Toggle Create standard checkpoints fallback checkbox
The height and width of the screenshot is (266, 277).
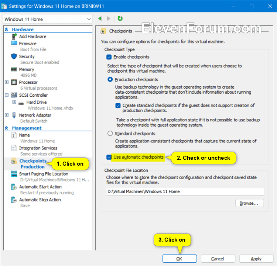point(118,106)
